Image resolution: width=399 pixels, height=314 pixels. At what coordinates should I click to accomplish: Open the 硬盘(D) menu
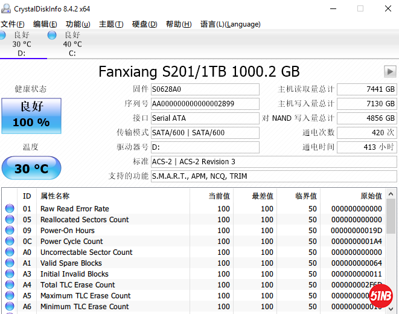144,24
